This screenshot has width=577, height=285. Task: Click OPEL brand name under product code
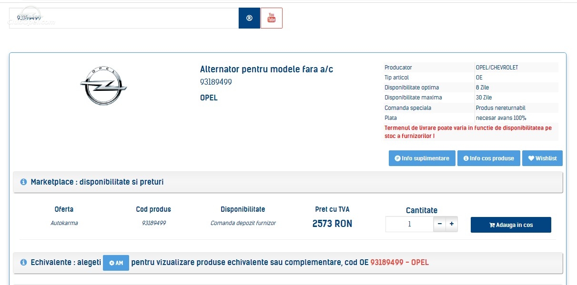pyautogui.click(x=209, y=98)
